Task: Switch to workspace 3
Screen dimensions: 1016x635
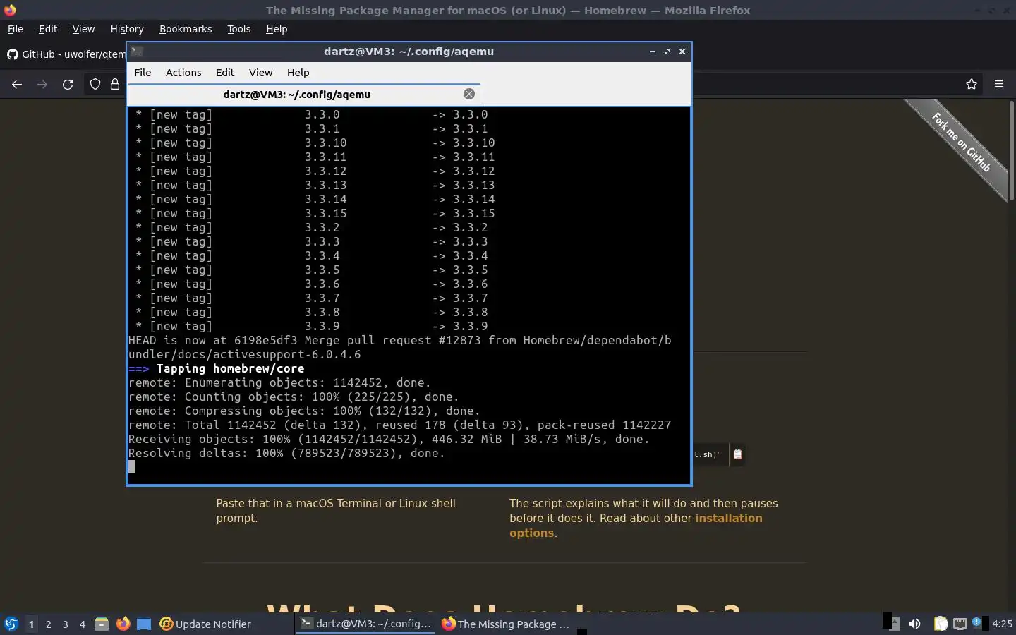Action: (65, 624)
